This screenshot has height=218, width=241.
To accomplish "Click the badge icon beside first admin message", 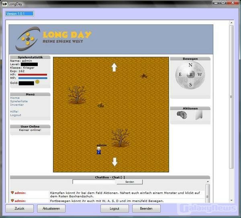I will 12,192.
